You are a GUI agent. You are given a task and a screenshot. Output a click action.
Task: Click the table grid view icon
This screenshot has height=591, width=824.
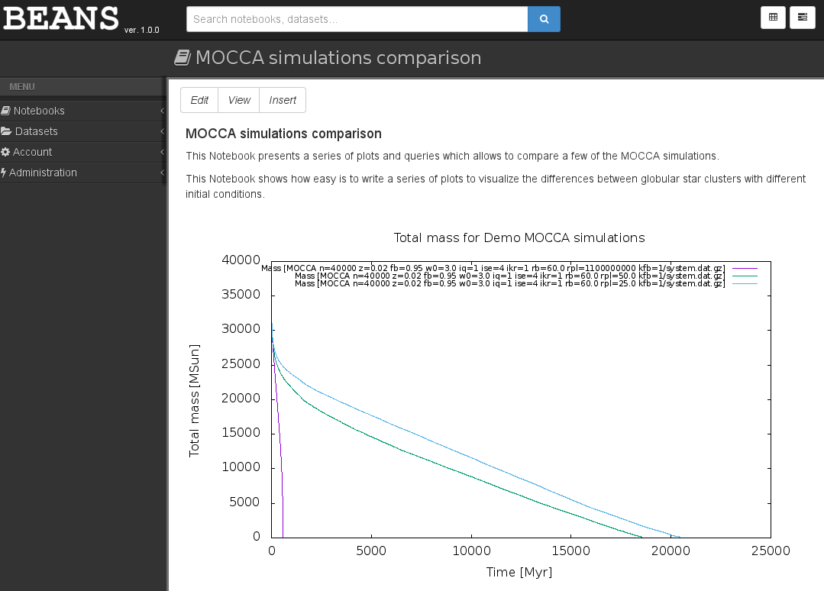(774, 18)
